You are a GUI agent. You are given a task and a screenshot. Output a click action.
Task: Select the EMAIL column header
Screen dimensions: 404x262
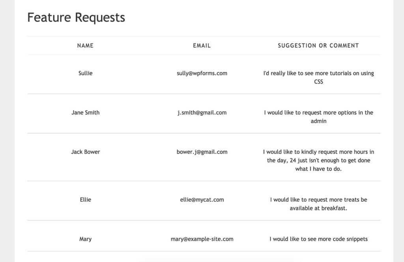[x=202, y=46]
